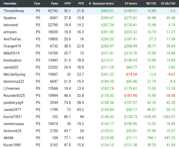Click EV value $275.81
179x148 pixels.
pyautogui.click(x=131, y=18)
